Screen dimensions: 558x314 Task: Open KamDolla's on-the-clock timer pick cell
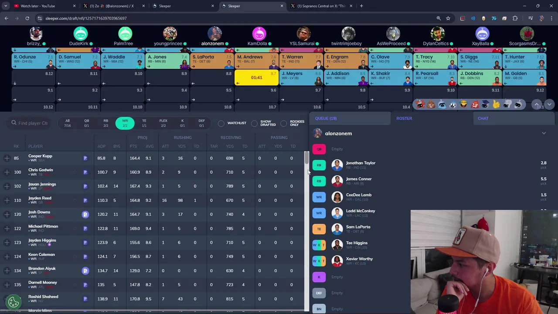click(256, 78)
